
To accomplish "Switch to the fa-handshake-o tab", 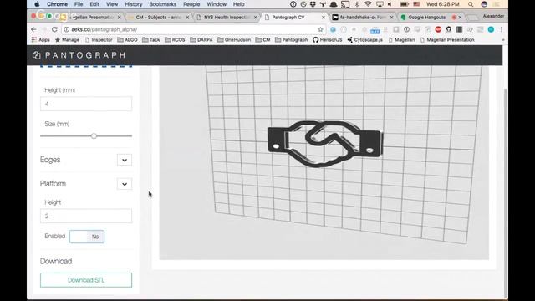I will pyautogui.click(x=362, y=17).
